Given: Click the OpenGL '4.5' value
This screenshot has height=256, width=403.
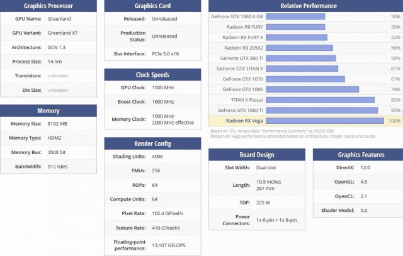Looking at the screenshot, I should [x=364, y=182].
